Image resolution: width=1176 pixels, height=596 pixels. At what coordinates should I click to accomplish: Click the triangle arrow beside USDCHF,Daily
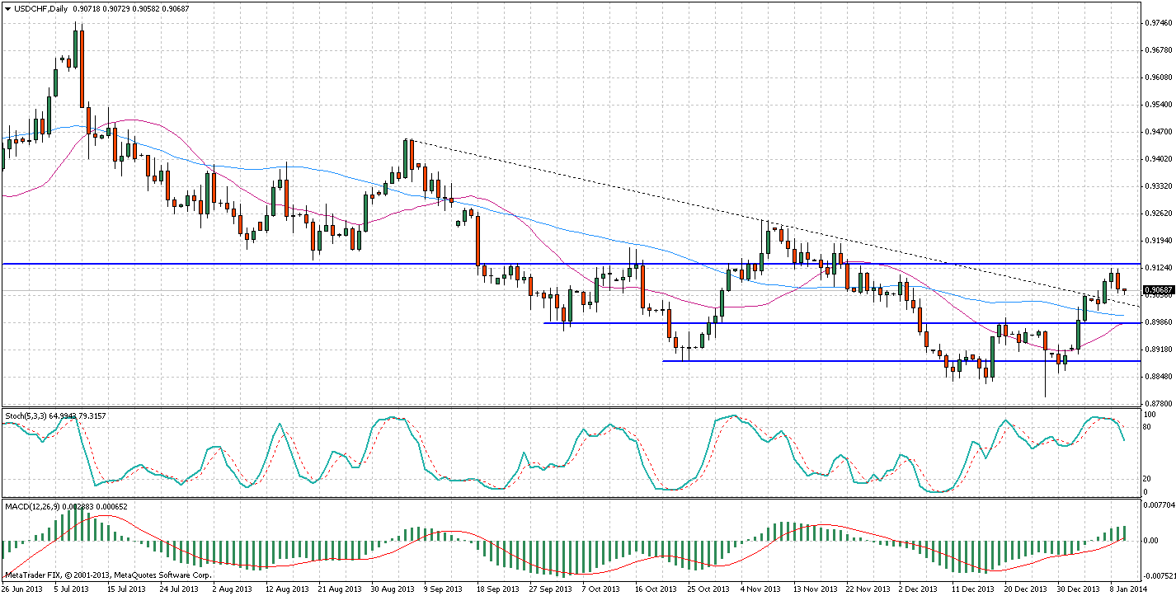click(7, 8)
